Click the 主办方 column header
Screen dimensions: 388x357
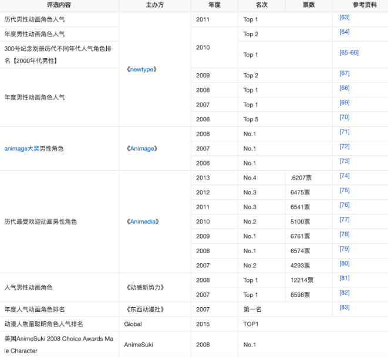155,5
